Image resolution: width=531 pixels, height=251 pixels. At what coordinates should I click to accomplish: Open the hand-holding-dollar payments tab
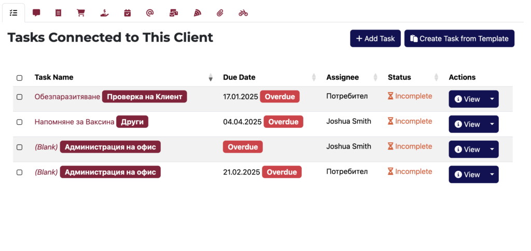(x=104, y=13)
